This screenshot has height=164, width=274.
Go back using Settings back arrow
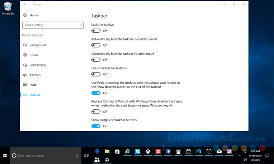pos(25,4)
